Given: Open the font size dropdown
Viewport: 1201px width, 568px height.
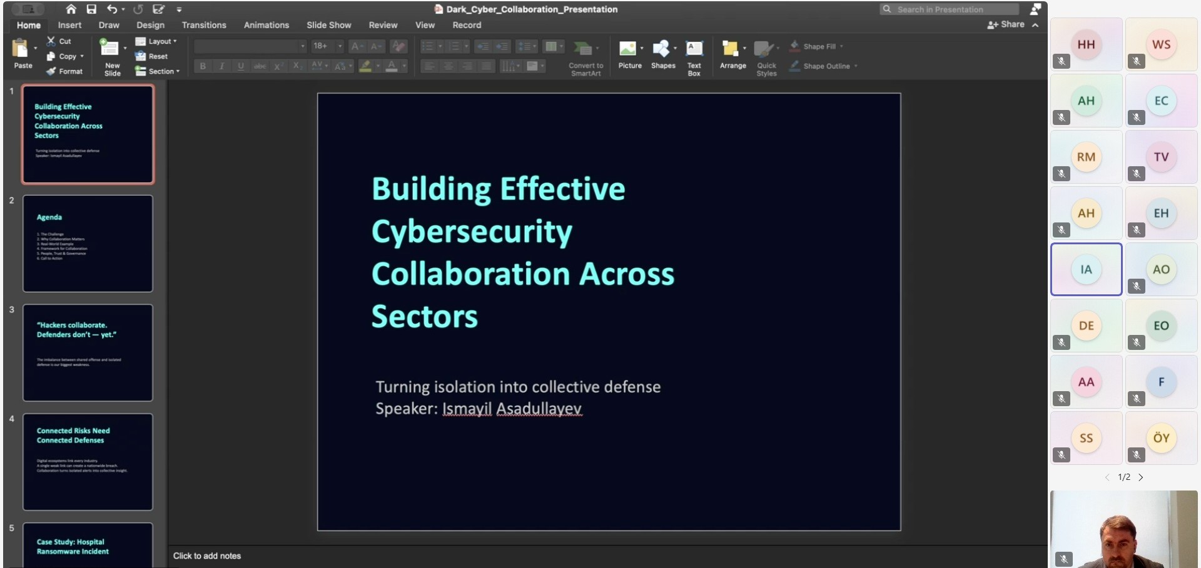Looking at the screenshot, I should tap(340, 46).
